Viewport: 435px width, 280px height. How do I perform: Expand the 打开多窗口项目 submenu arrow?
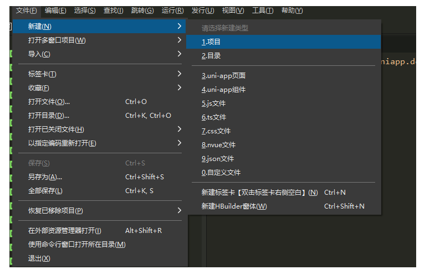click(x=179, y=40)
